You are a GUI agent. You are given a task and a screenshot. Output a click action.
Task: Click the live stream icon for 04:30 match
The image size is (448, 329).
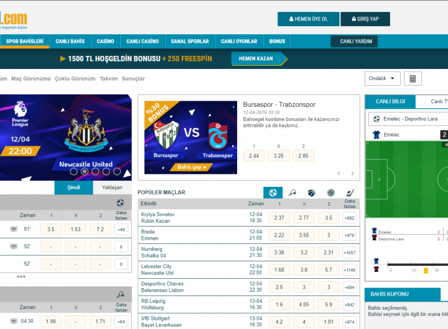point(14,321)
